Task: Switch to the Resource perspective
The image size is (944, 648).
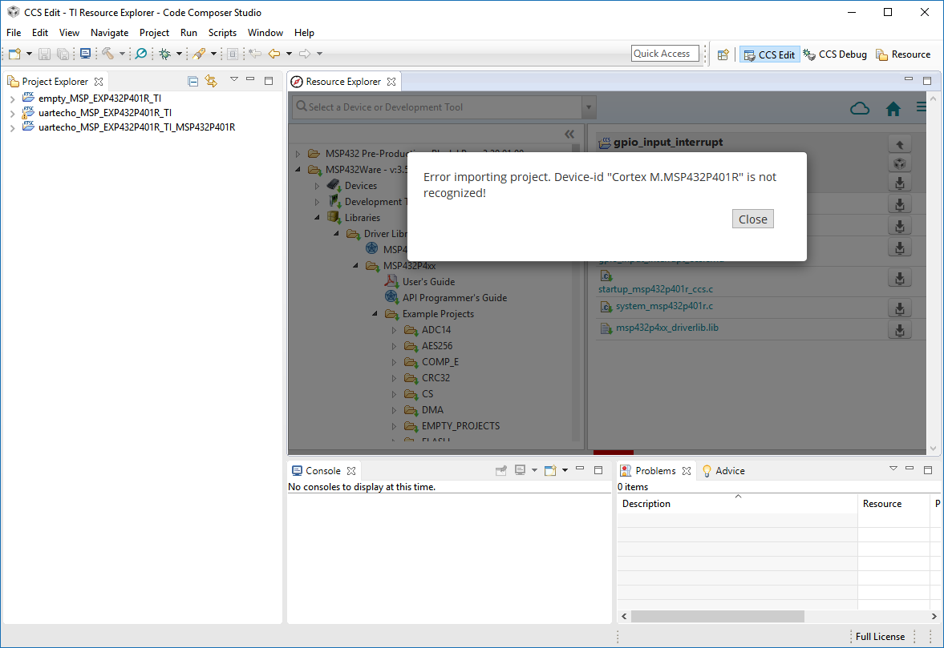Action: click(903, 54)
